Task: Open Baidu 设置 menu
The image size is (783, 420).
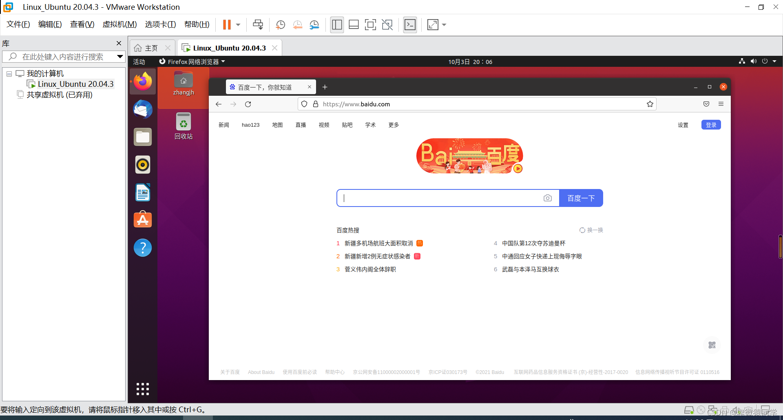Action: [x=683, y=125]
